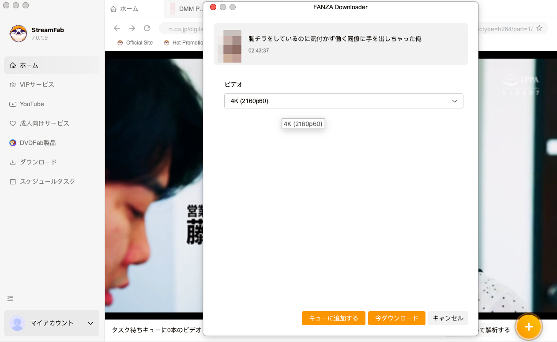Screen dimensions: 557x342
Task: Click the マイアカウント avatar icon
Action: pyautogui.click(x=17, y=323)
